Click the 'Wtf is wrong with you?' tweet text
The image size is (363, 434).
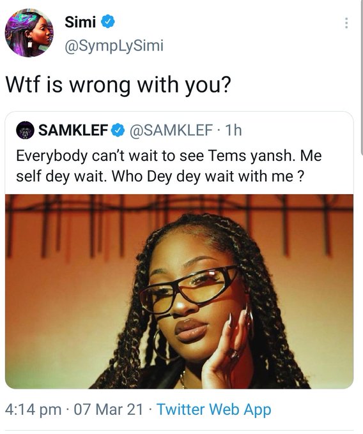point(118,85)
